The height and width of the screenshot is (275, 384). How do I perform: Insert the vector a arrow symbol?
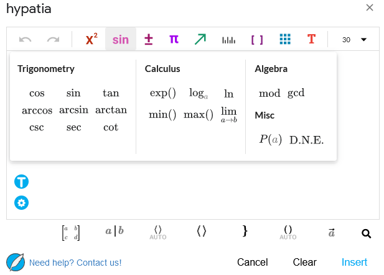(331, 232)
